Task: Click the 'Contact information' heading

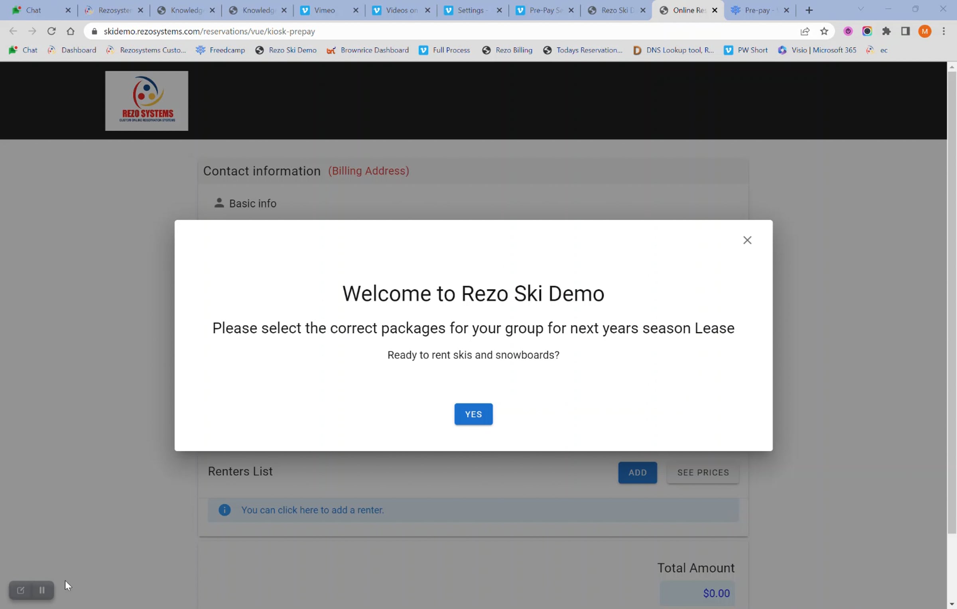Action: [x=262, y=171]
